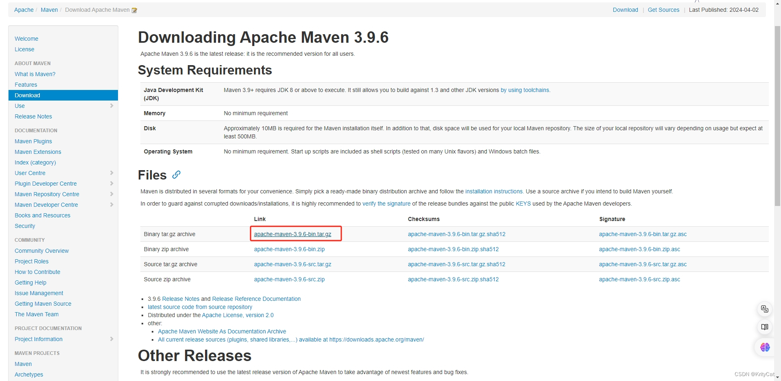Viewport: 781px width, 381px height.
Task: Expand the Use sidebar section
Action: [112, 106]
